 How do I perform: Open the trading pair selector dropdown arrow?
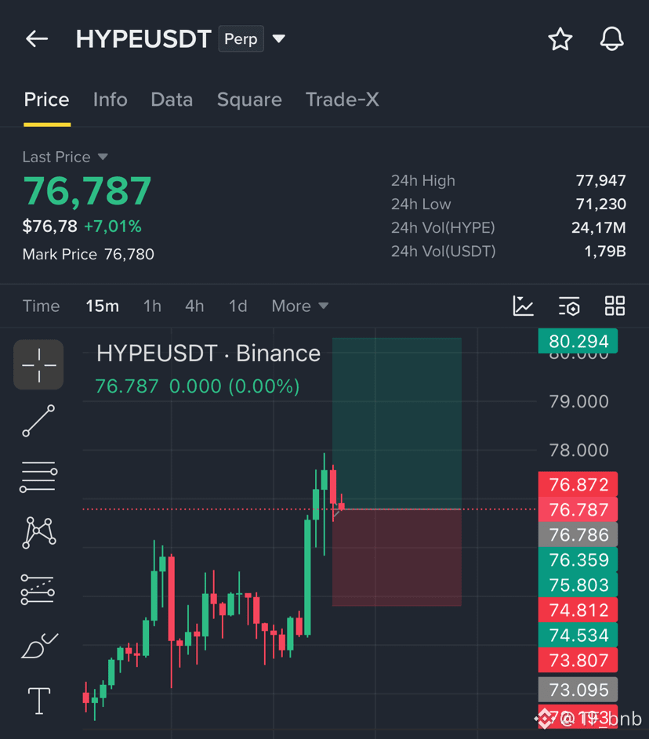pyautogui.click(x=279, y=38)
